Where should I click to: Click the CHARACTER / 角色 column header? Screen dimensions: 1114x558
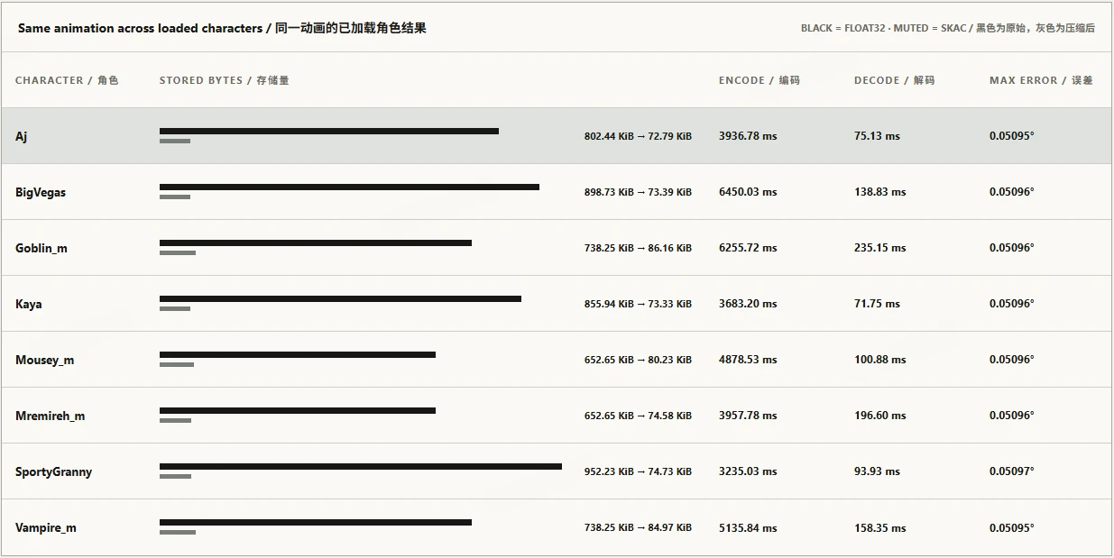pyautogui.click(x=67, y=80)
